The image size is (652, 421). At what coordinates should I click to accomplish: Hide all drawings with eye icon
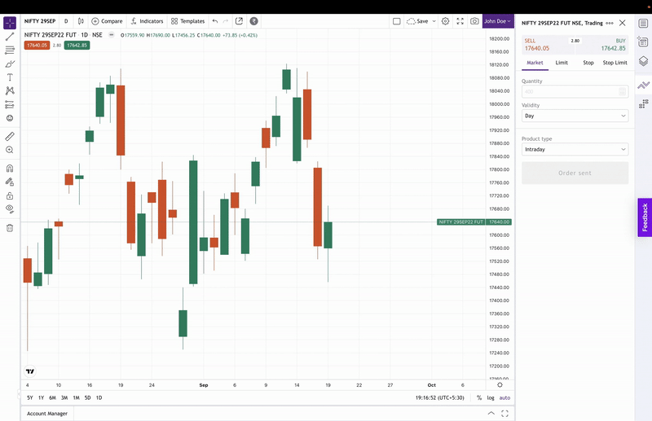coord(10,209)
